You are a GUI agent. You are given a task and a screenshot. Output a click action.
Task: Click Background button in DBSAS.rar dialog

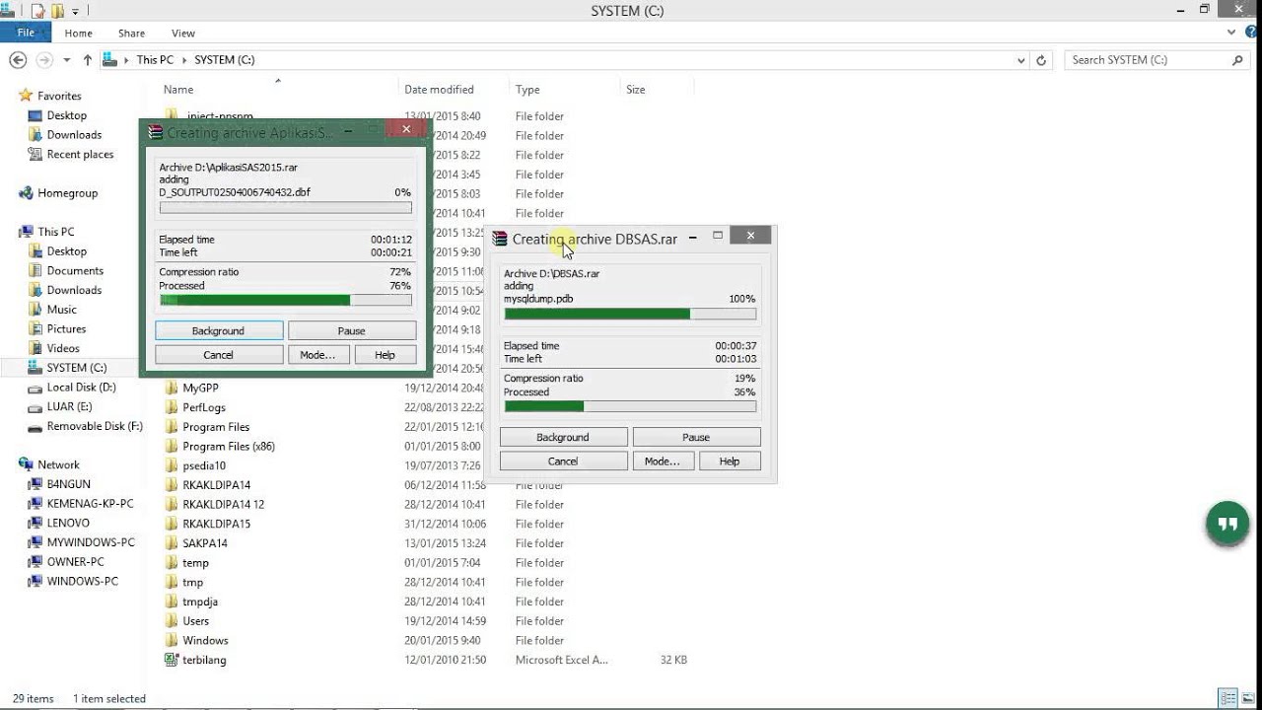click(563, 437)
